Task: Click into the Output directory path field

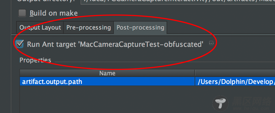Action: pos(178,1)
